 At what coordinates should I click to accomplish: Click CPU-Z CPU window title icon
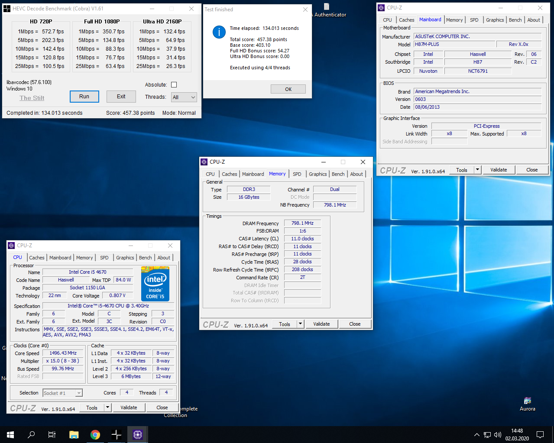point(11,246)
